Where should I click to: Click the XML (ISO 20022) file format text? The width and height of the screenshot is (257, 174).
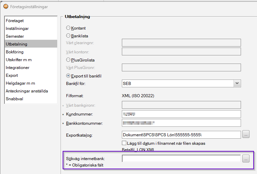[x=138, y=96]
